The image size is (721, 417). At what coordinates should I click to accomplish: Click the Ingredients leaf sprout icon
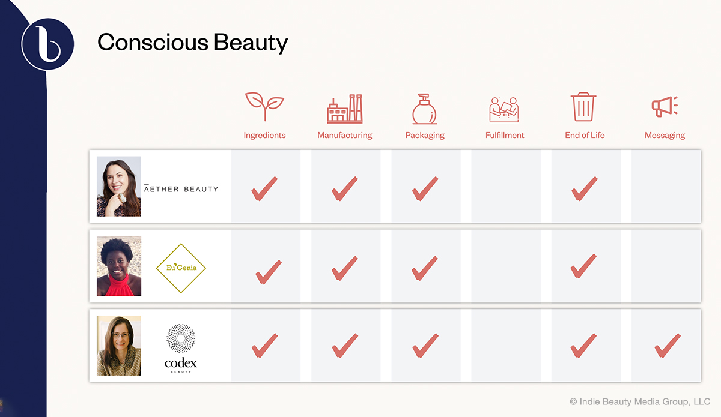[264, 108]
